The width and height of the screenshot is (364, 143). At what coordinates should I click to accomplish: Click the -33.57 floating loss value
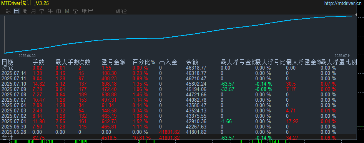pyautogui.click(x=228, y=89)
